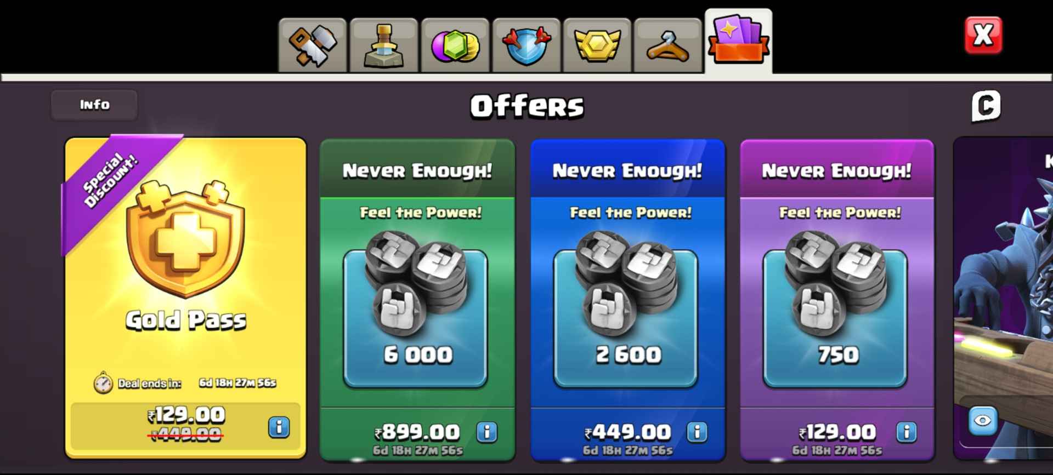Show info for the ₹129.00 ore offer
Screen dimensions: 1053x475
(907, 432)
